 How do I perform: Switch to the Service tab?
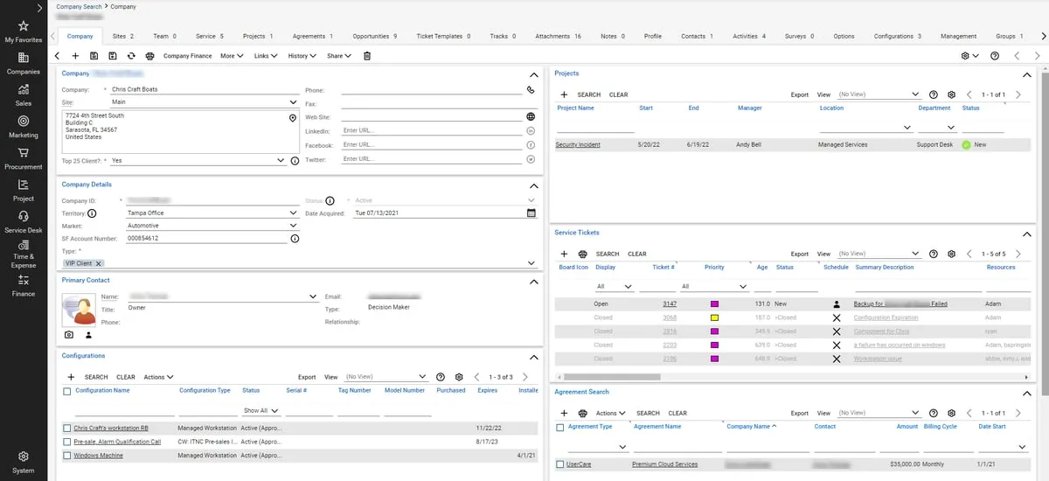click(x=210, y=36)
